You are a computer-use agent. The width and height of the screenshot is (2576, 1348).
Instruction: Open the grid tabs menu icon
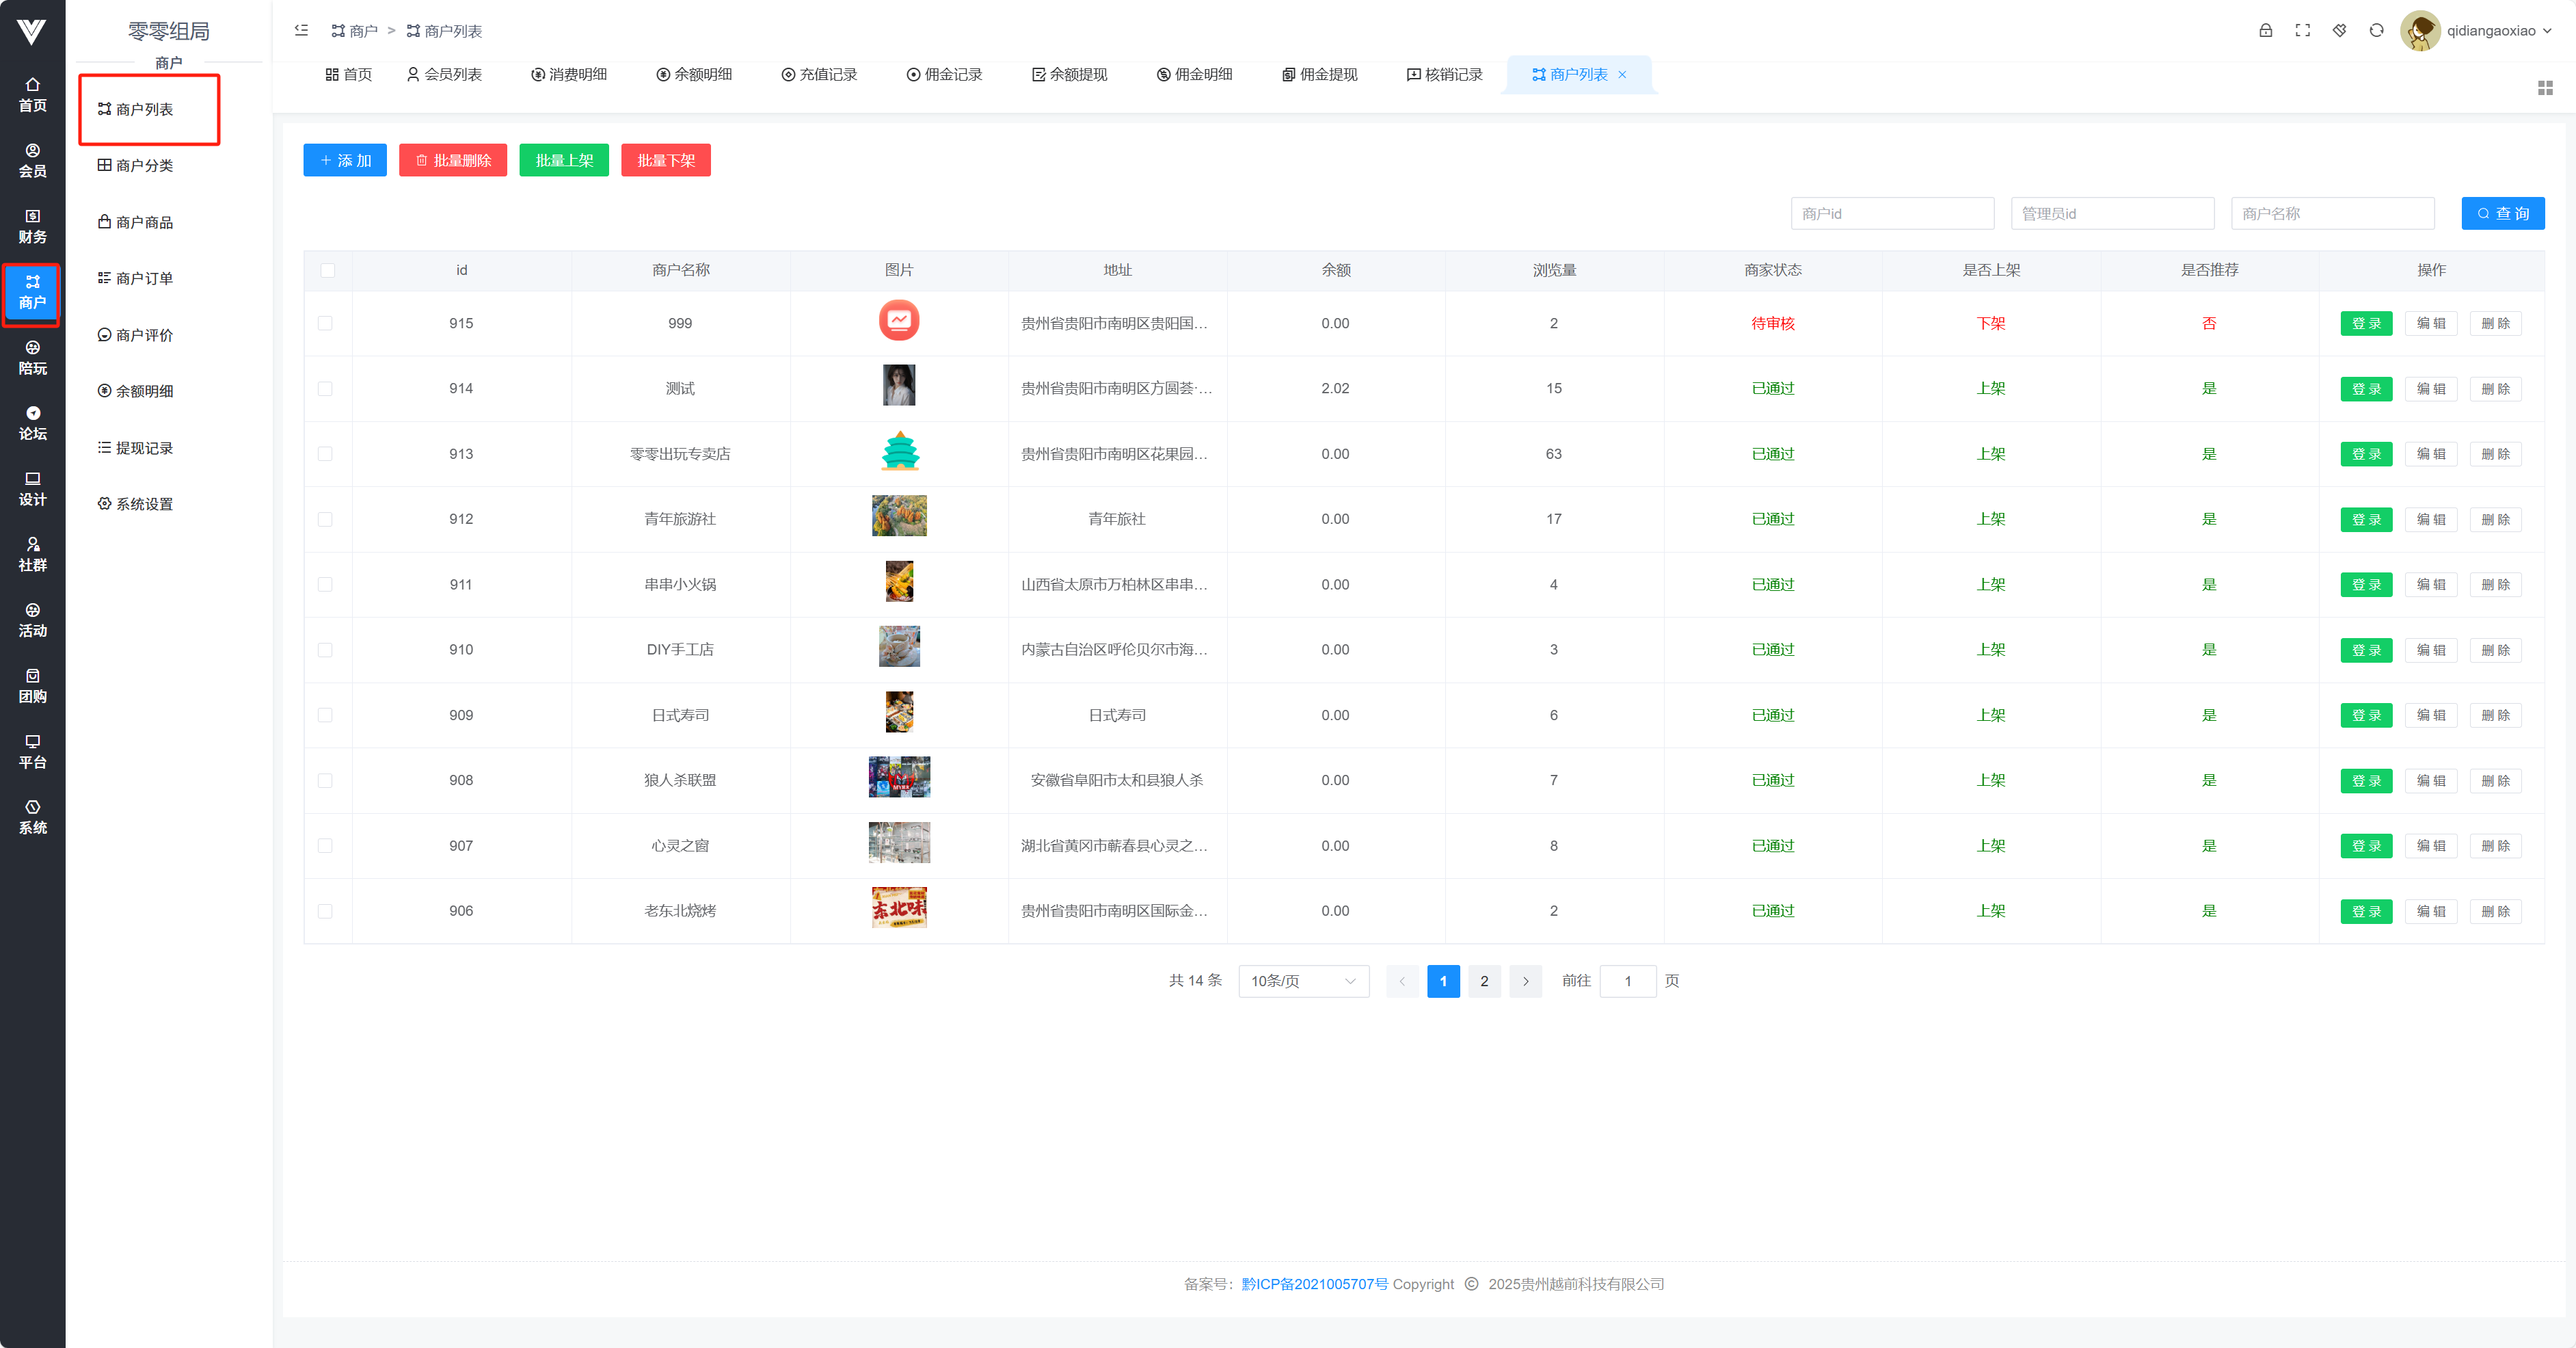[2545, 88]
